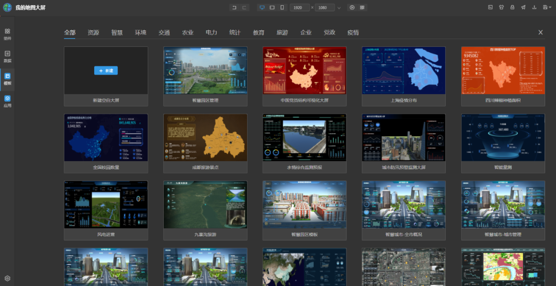Viewport: 556px width, 286px height.
Task: Select the 交通 category tab
Action: [164, 32]
